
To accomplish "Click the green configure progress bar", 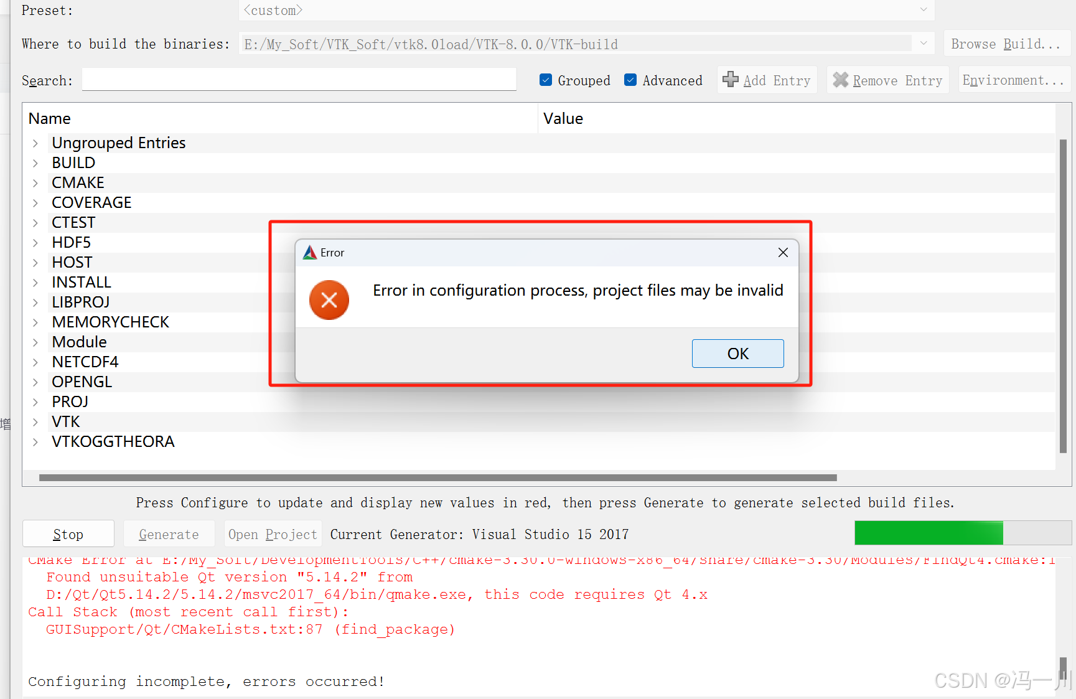I will pos(963,533).
